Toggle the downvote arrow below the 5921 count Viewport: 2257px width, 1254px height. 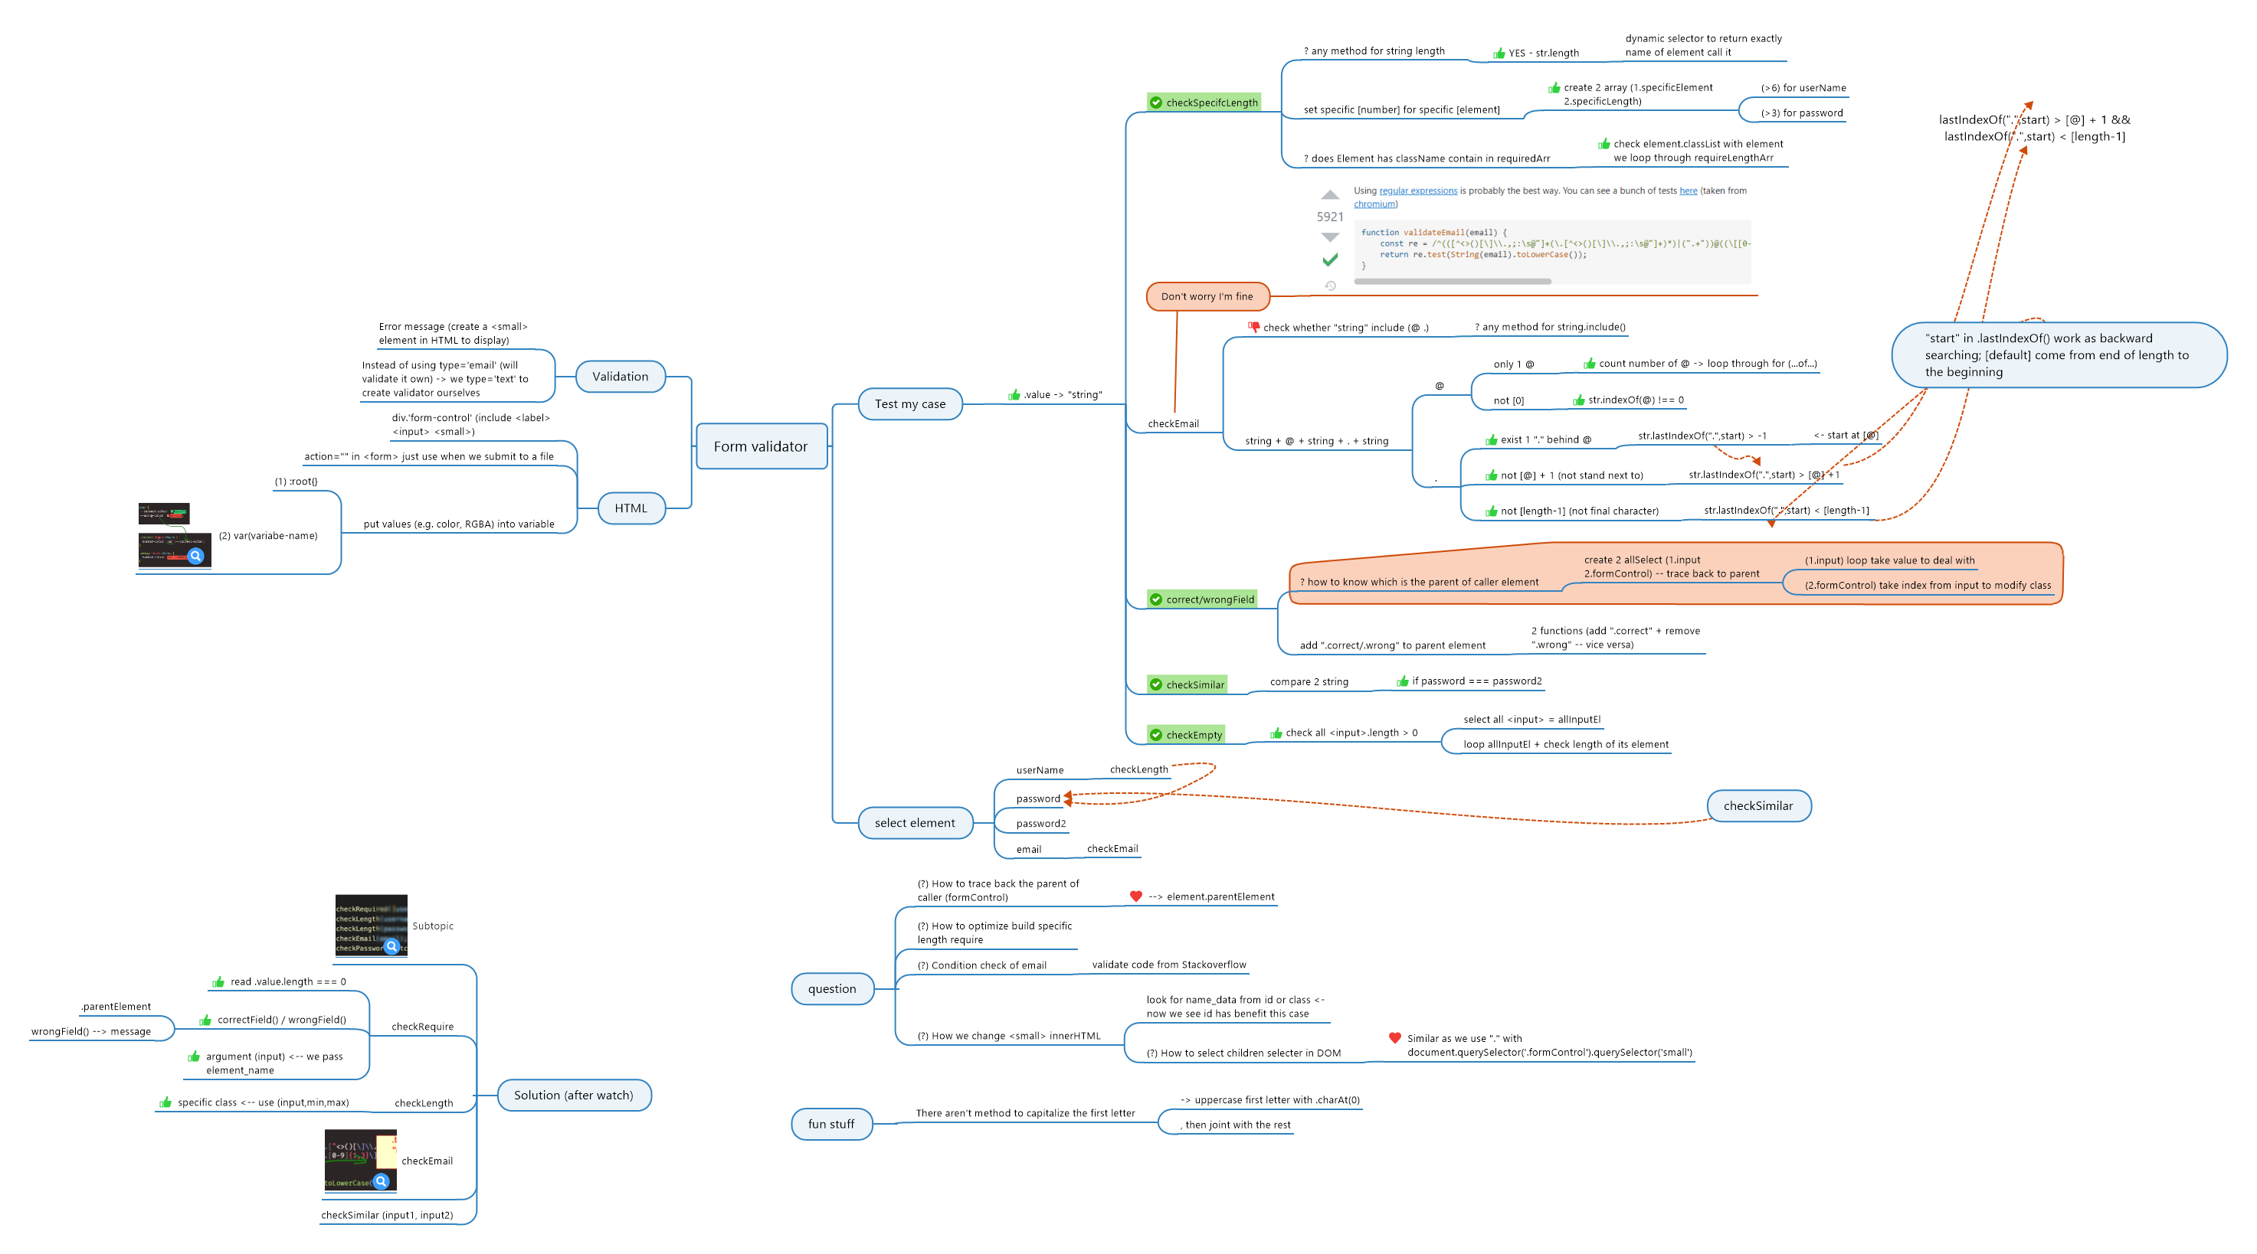(1329, 236)
